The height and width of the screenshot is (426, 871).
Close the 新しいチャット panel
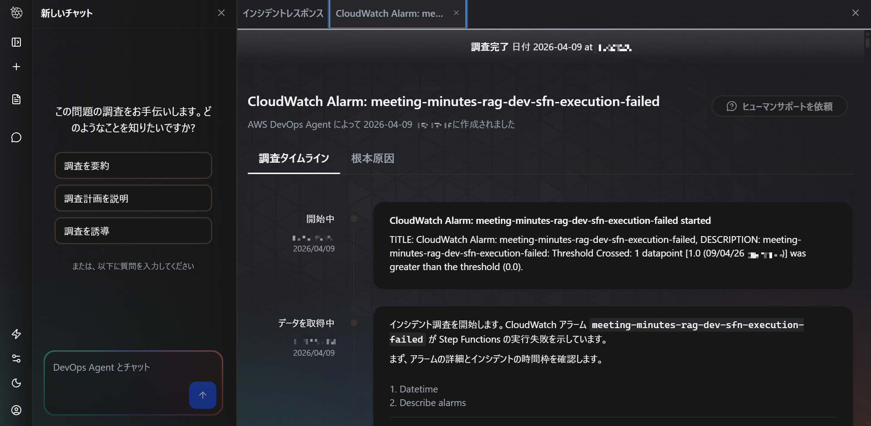point(221,13)
